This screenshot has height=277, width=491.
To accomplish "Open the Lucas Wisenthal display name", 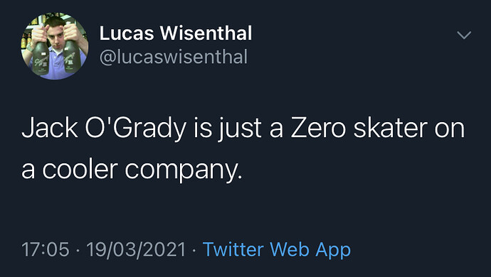I will 176,33.
